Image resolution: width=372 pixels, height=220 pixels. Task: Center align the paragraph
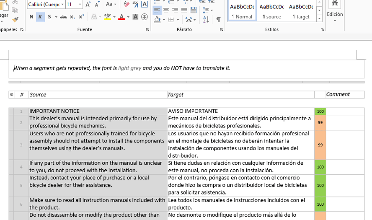tap(166, 10)
